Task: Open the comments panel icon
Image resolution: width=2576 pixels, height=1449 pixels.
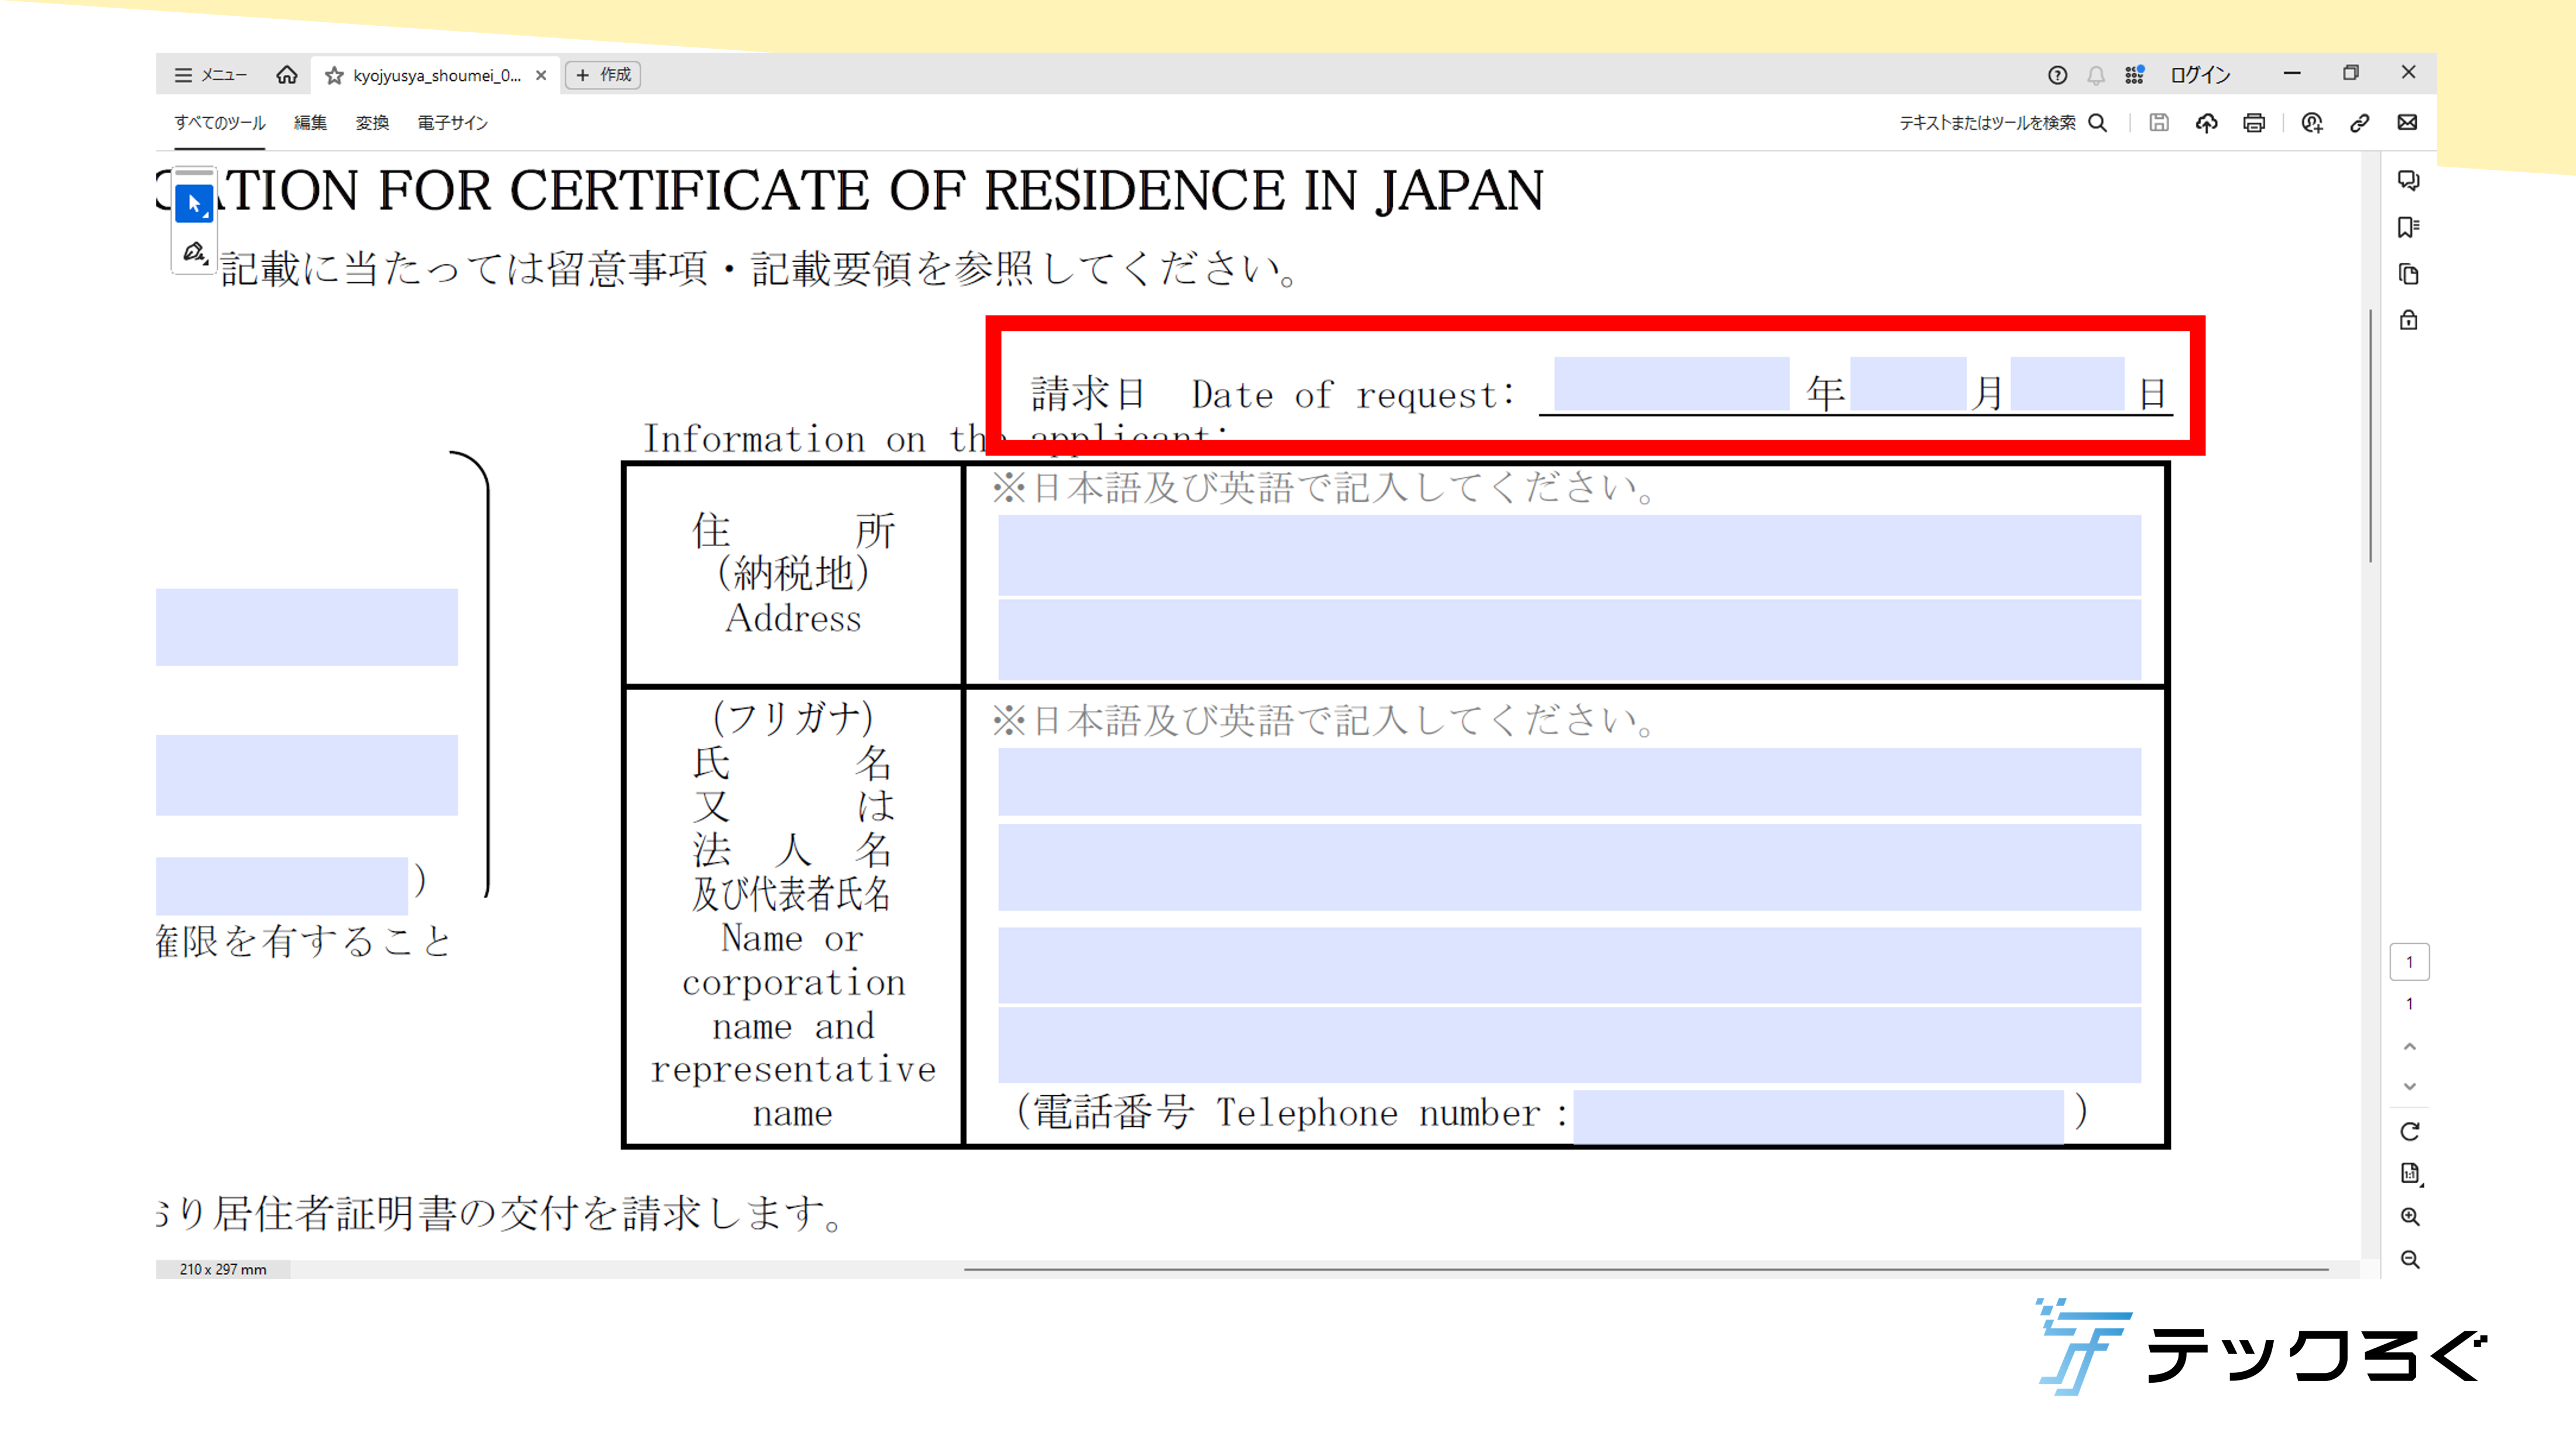Action: coord(2408,181)
